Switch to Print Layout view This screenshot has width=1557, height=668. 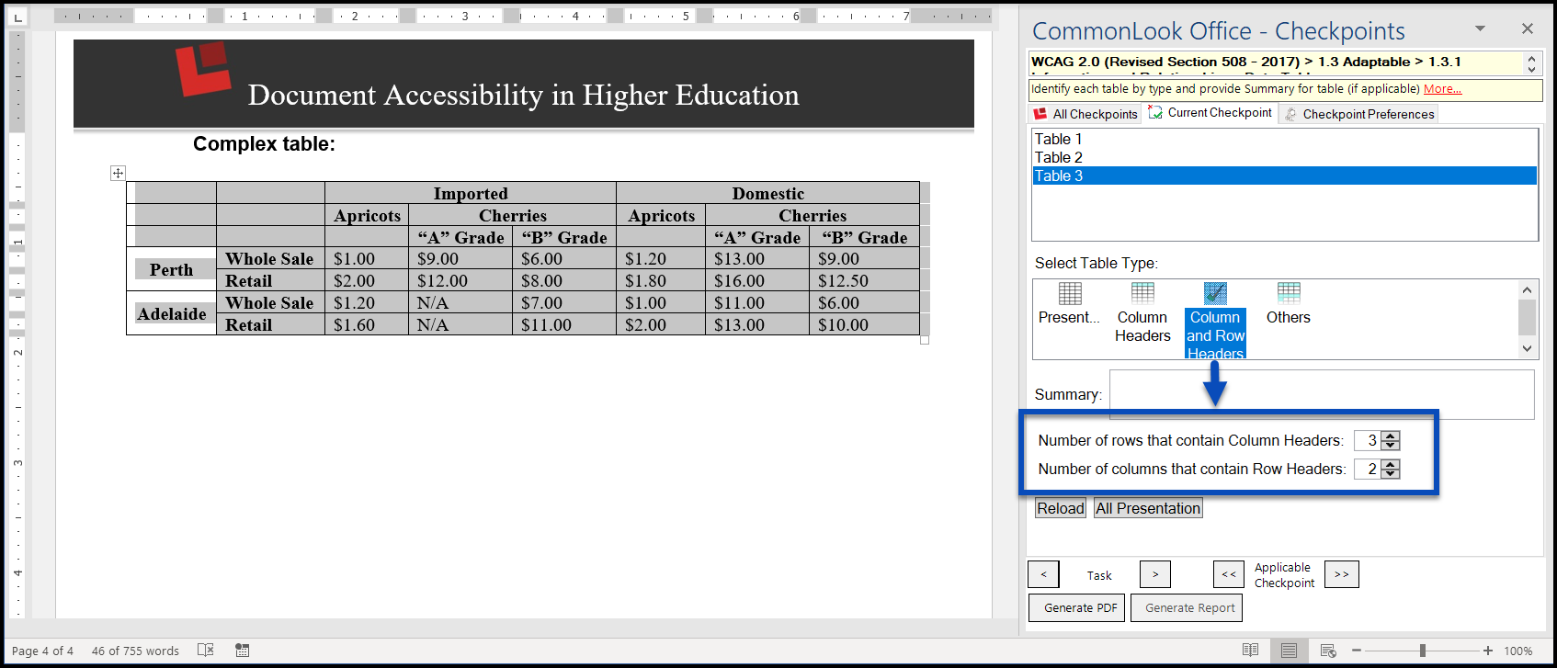tap(1289, 651)
